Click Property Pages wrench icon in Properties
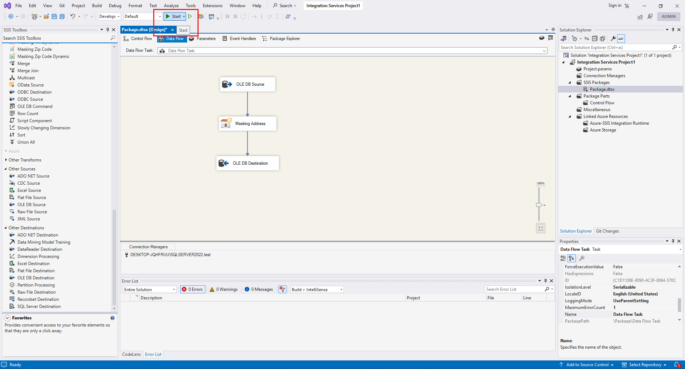Viewport: 685px width, 369px height. (x=582, y=258)
